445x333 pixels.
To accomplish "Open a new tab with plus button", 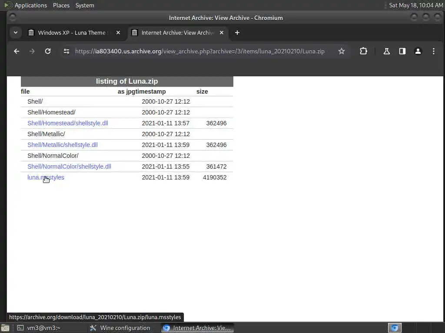I will (237, 33).
